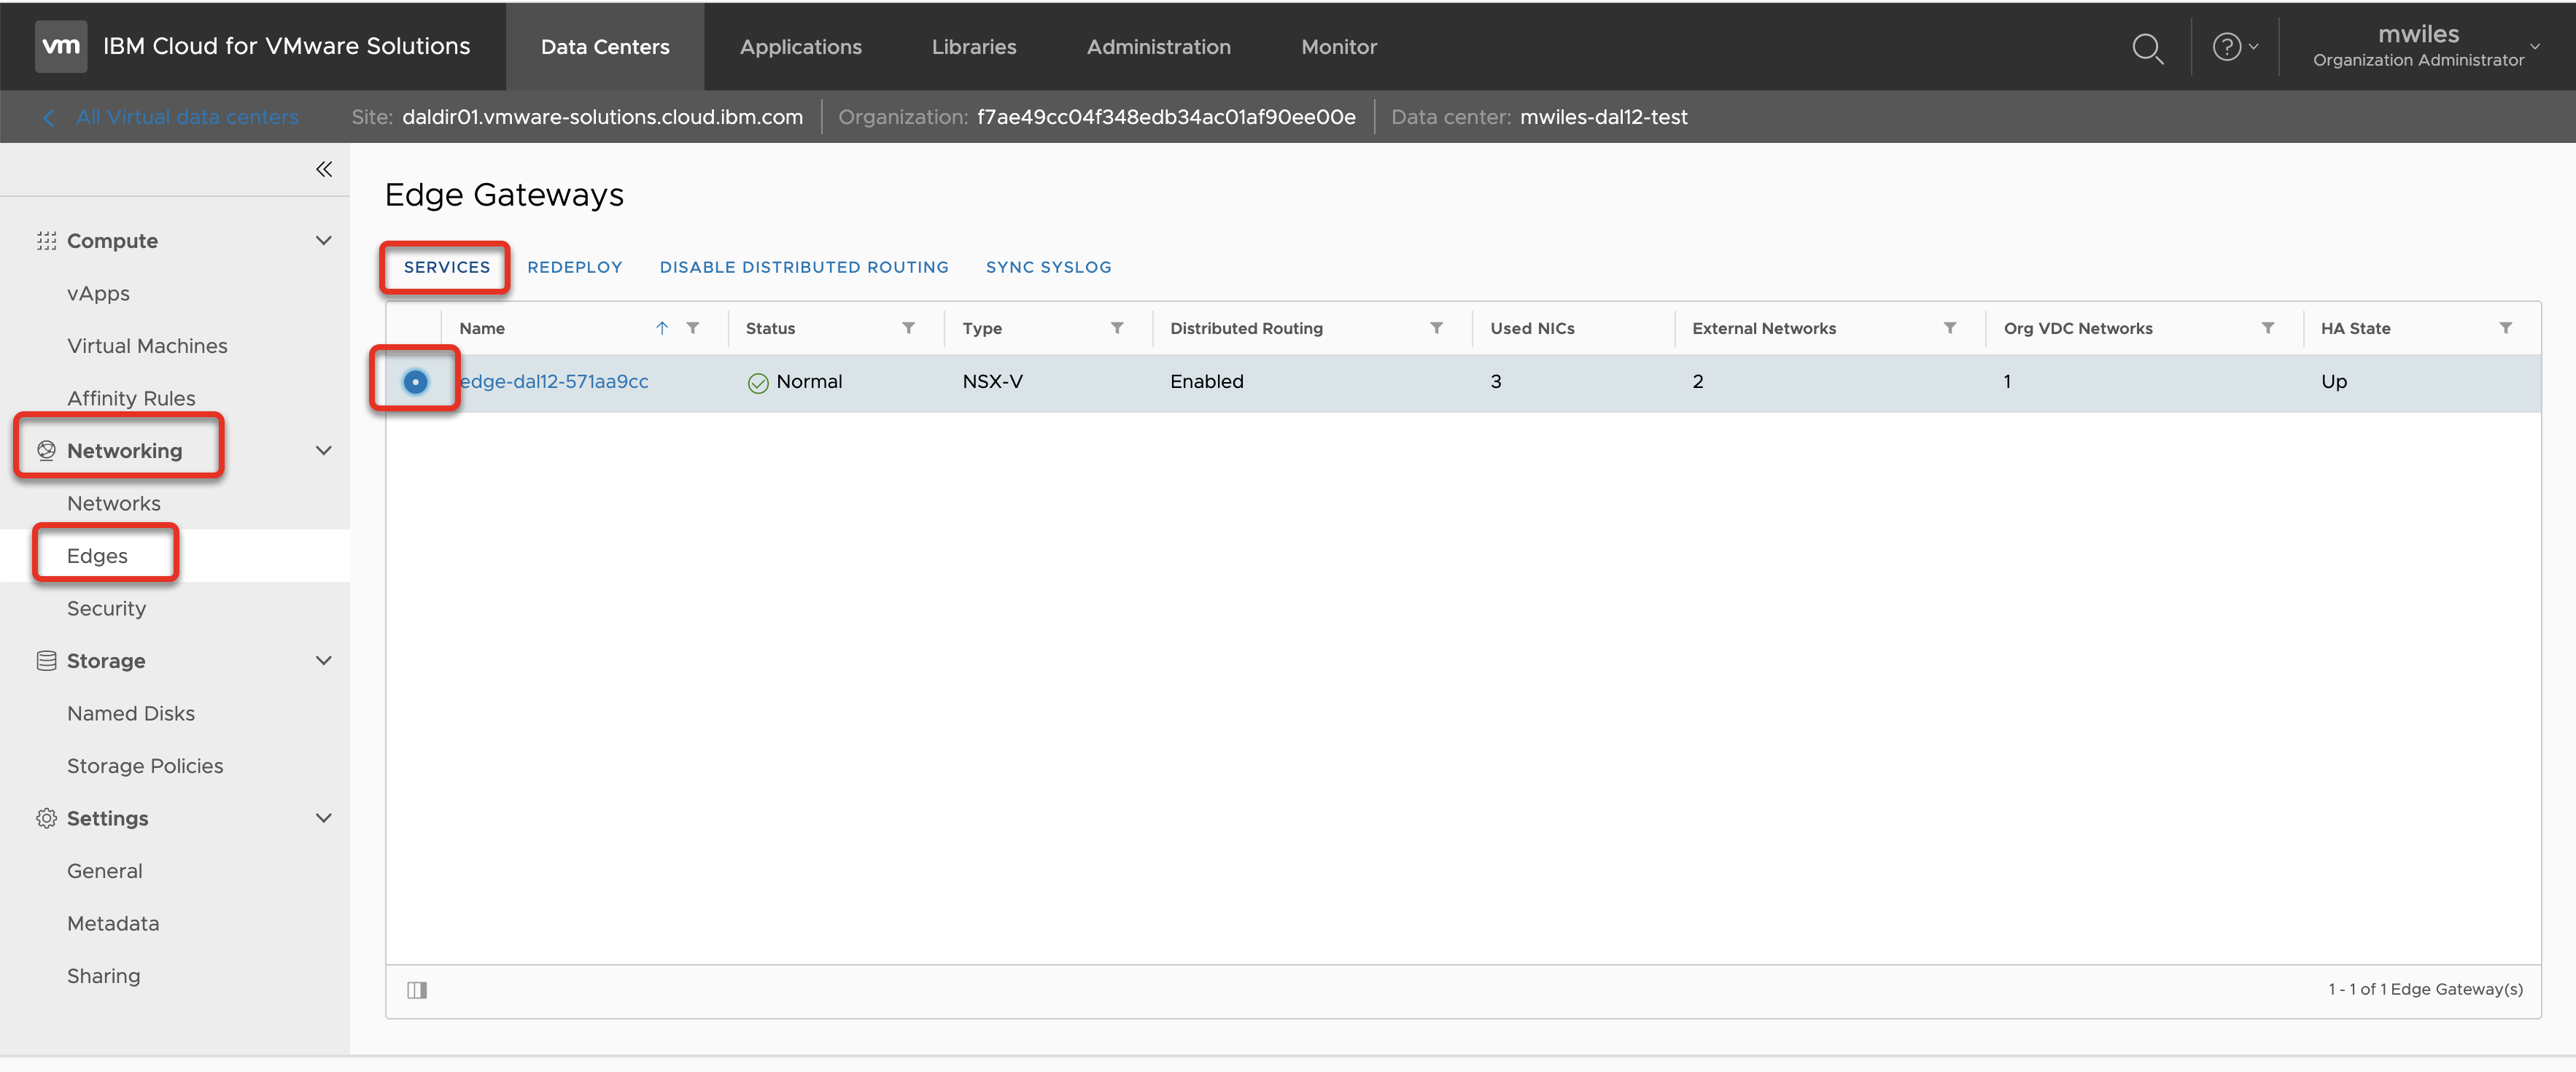Click the Name column sort arrow
The width and height of the screenshot is (2576, 1072).
[x=662, y=328]
